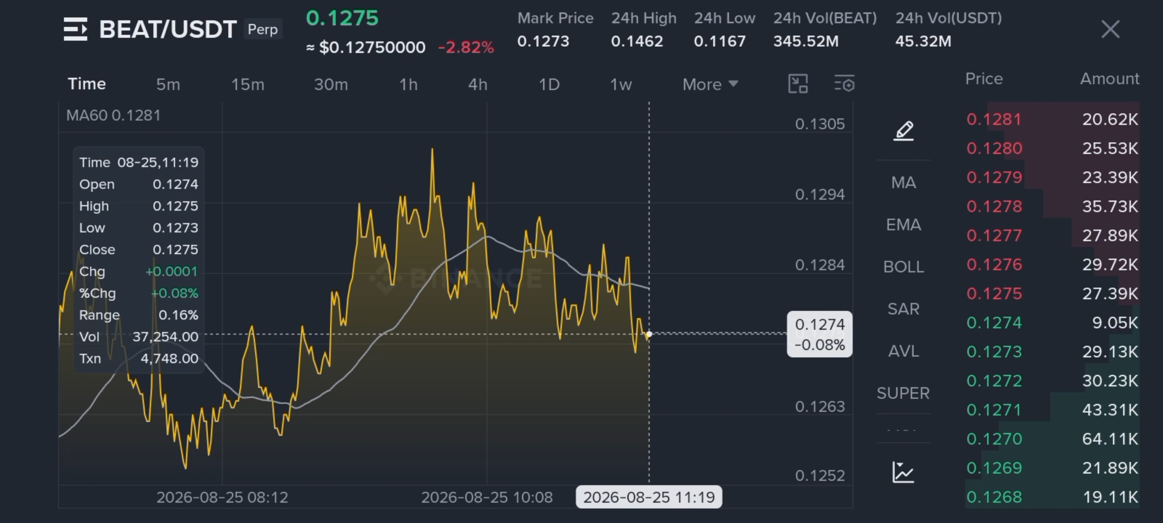Click the crosshair date label 11:19
The width and height of the screenshot is (1163, 523).
[x=649, y=497]
